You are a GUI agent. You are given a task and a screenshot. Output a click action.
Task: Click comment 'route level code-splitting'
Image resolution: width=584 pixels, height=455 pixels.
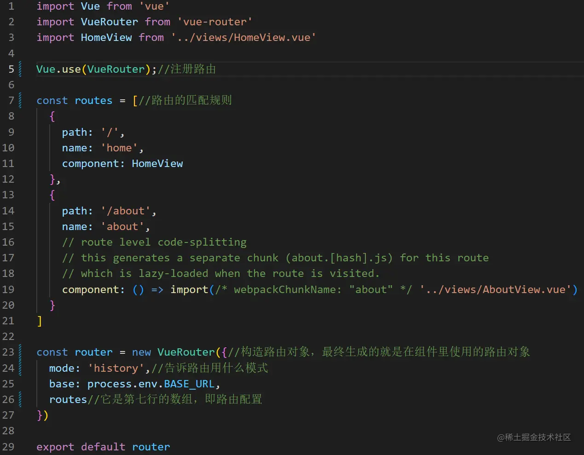tap(155, 242)
